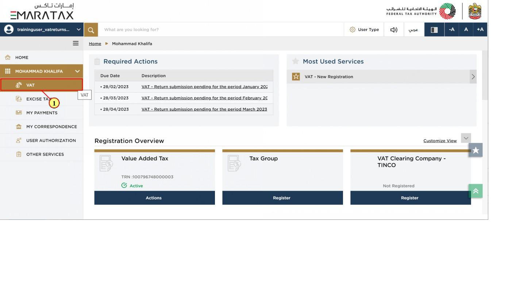The height and width of the screenshot is (292, 516).
Task: Expand Most Used Services right arrow
Action: click(473, 77)
